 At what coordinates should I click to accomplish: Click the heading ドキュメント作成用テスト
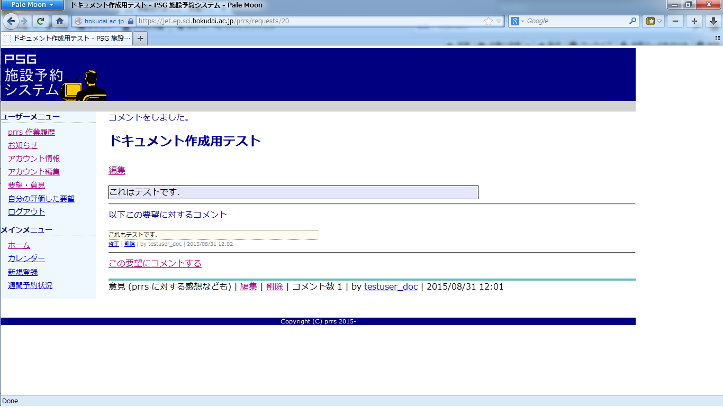tap(185, 141)
